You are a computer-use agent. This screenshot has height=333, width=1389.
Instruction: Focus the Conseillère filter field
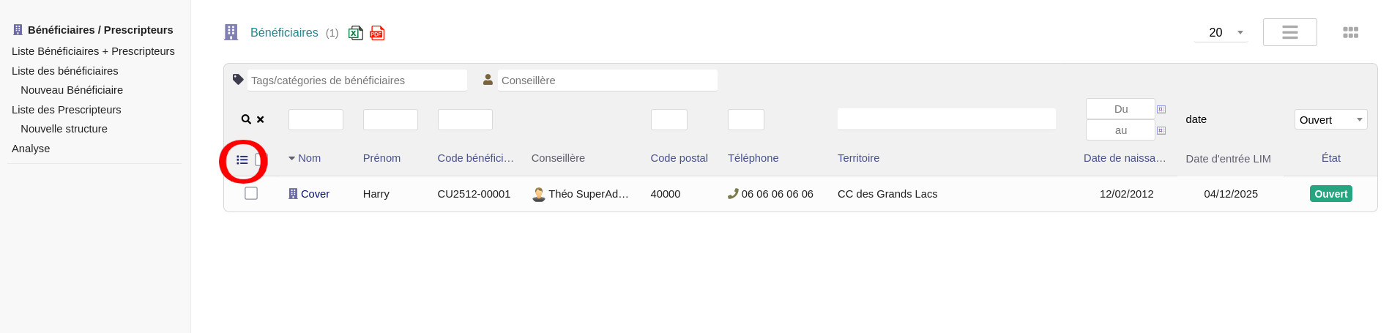pos(607,81)
